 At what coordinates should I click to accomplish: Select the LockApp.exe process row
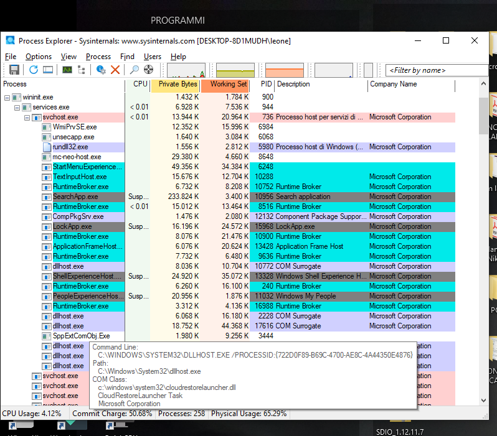click(x=227, y=226)
